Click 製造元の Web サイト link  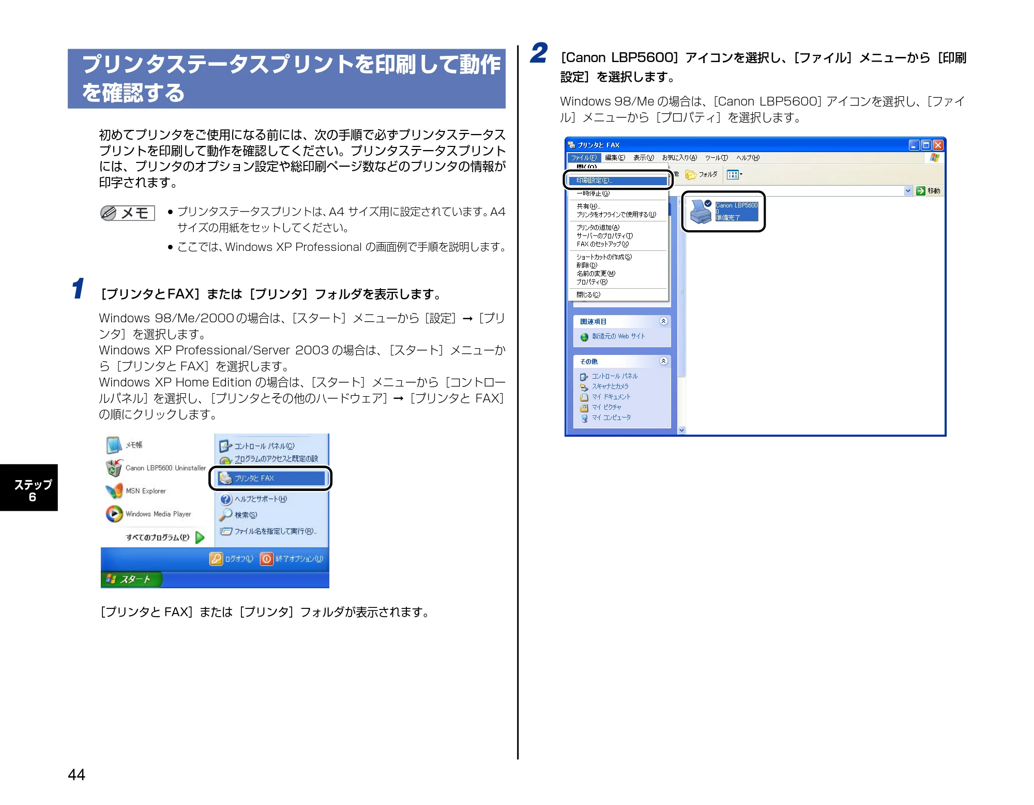(618, 336)
